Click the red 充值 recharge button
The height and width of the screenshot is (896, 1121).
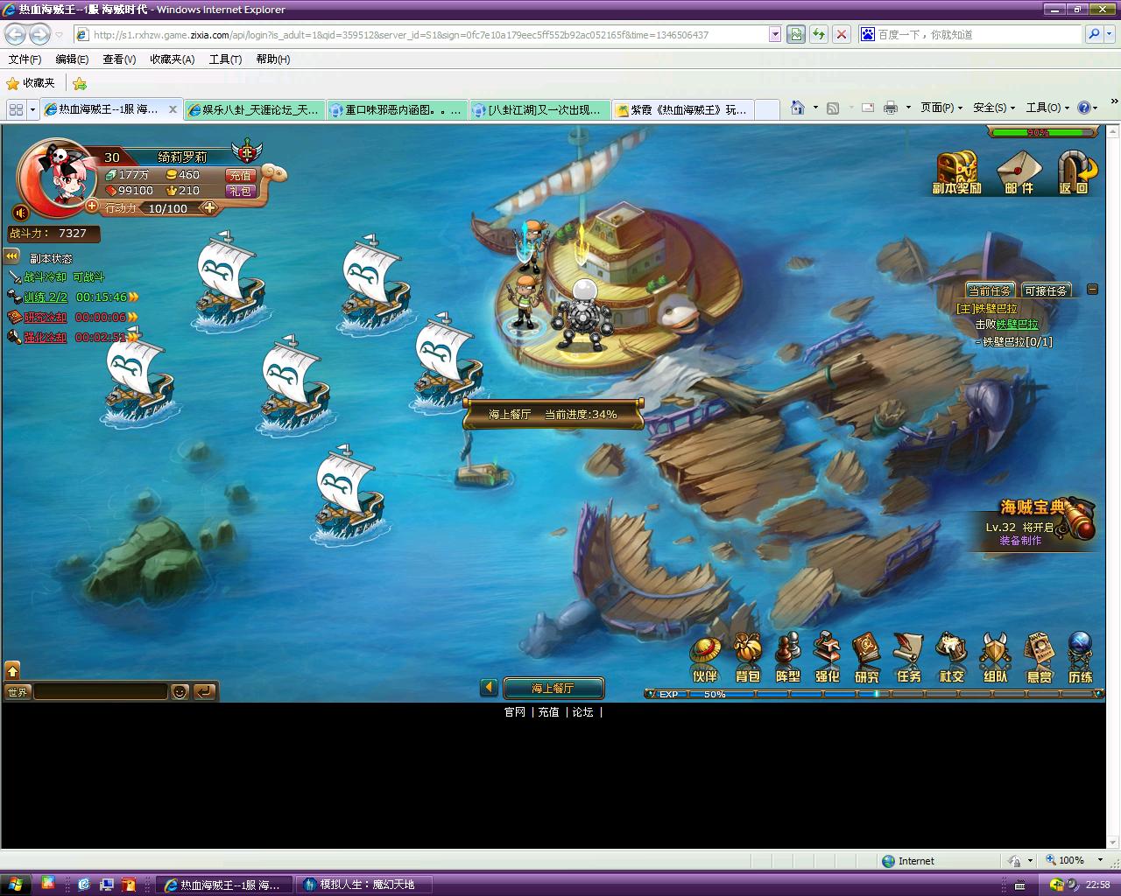[240, 175]
